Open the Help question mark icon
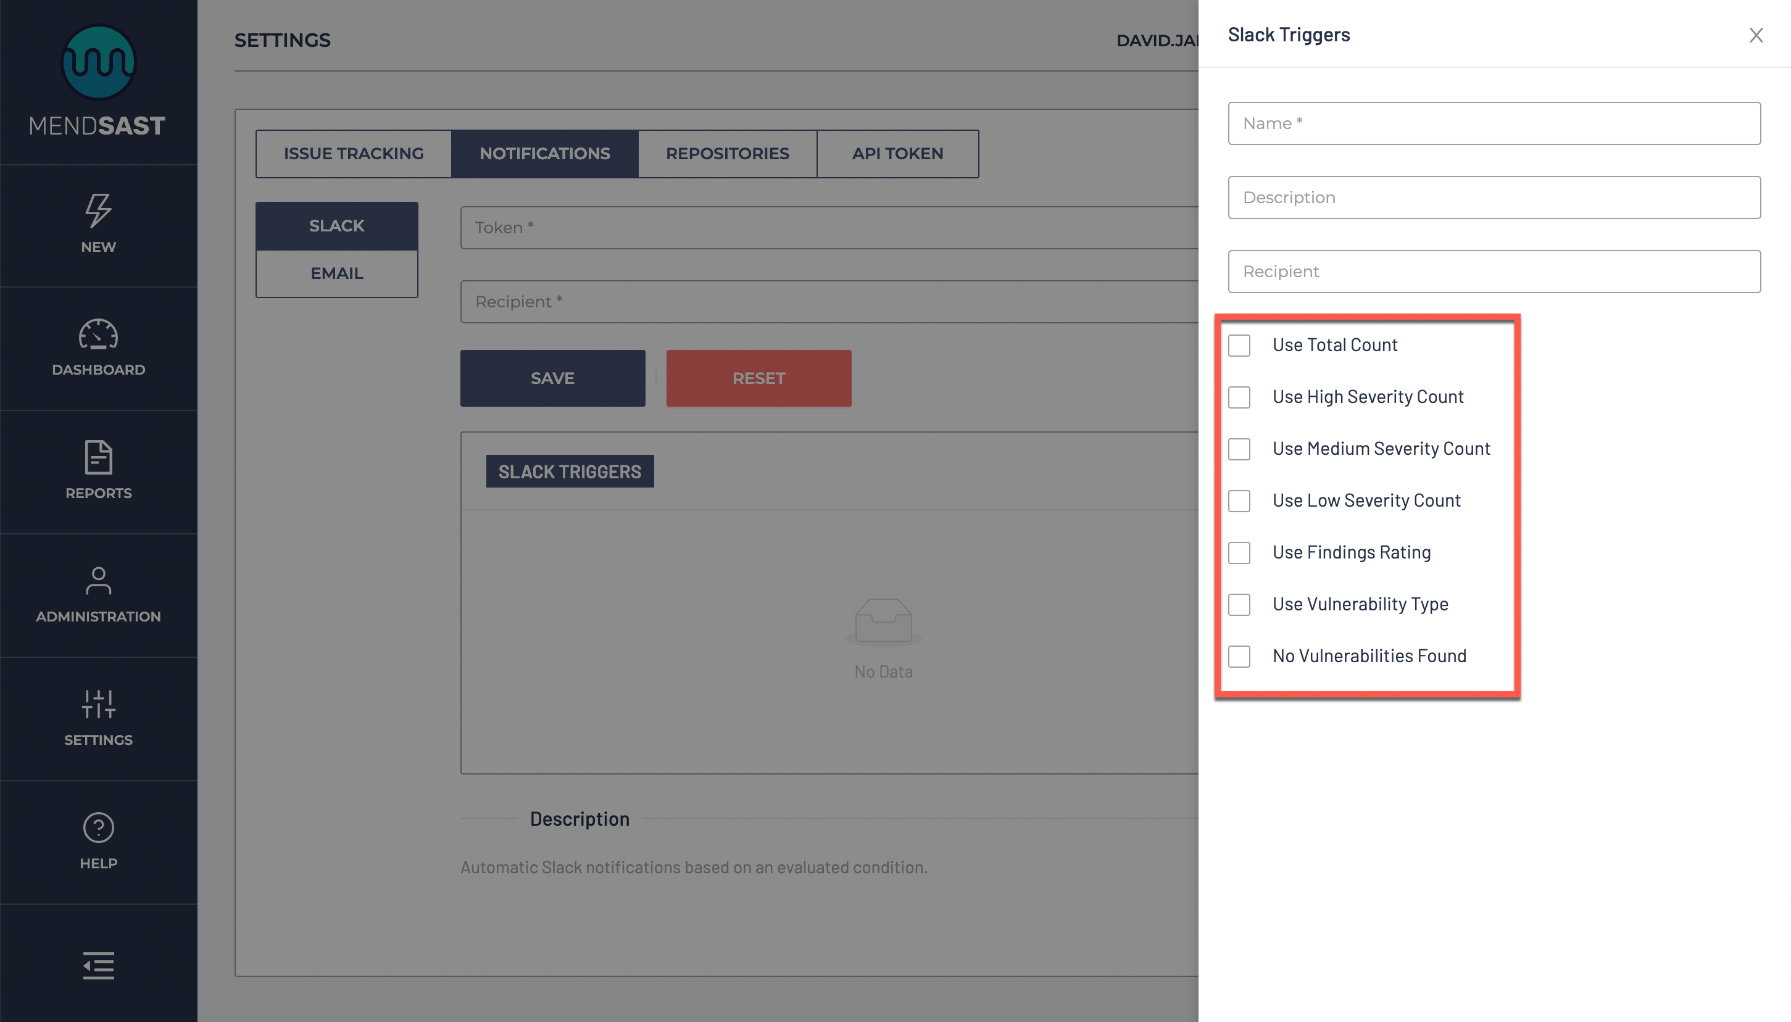Image resolution: width=1791 pixels, height=1022 pixels. coord(98,828)
